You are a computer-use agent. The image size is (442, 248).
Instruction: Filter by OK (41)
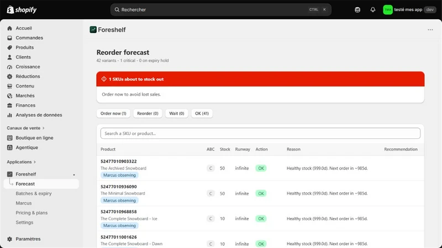(x=202, y=114)
